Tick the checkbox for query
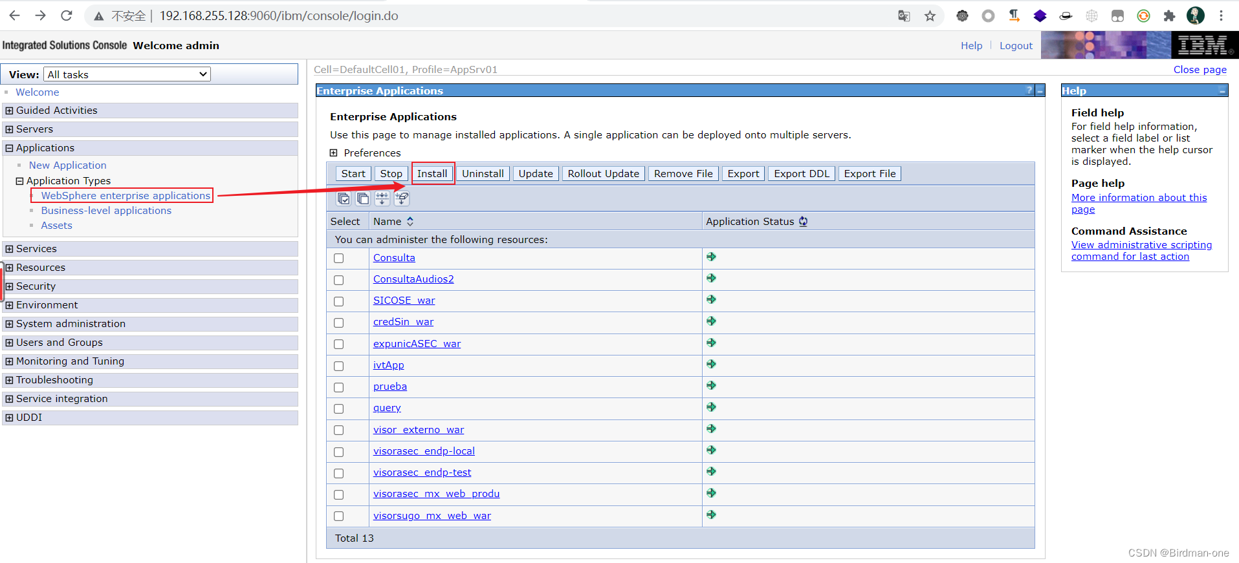 (x=338, y=409)
